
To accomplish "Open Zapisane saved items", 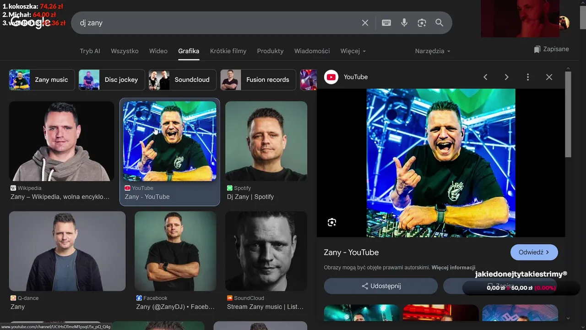I will 551,49.
